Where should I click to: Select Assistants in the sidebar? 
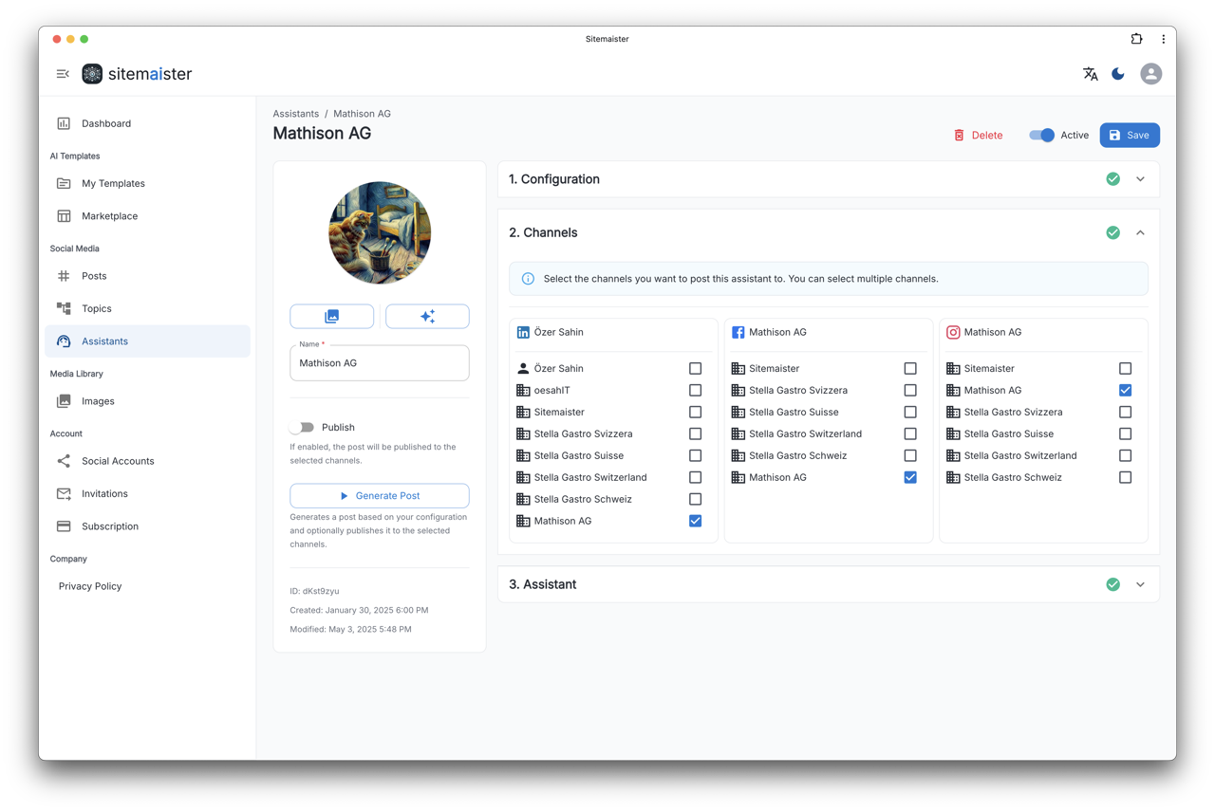pyautogui.click(x=104, y=341)
